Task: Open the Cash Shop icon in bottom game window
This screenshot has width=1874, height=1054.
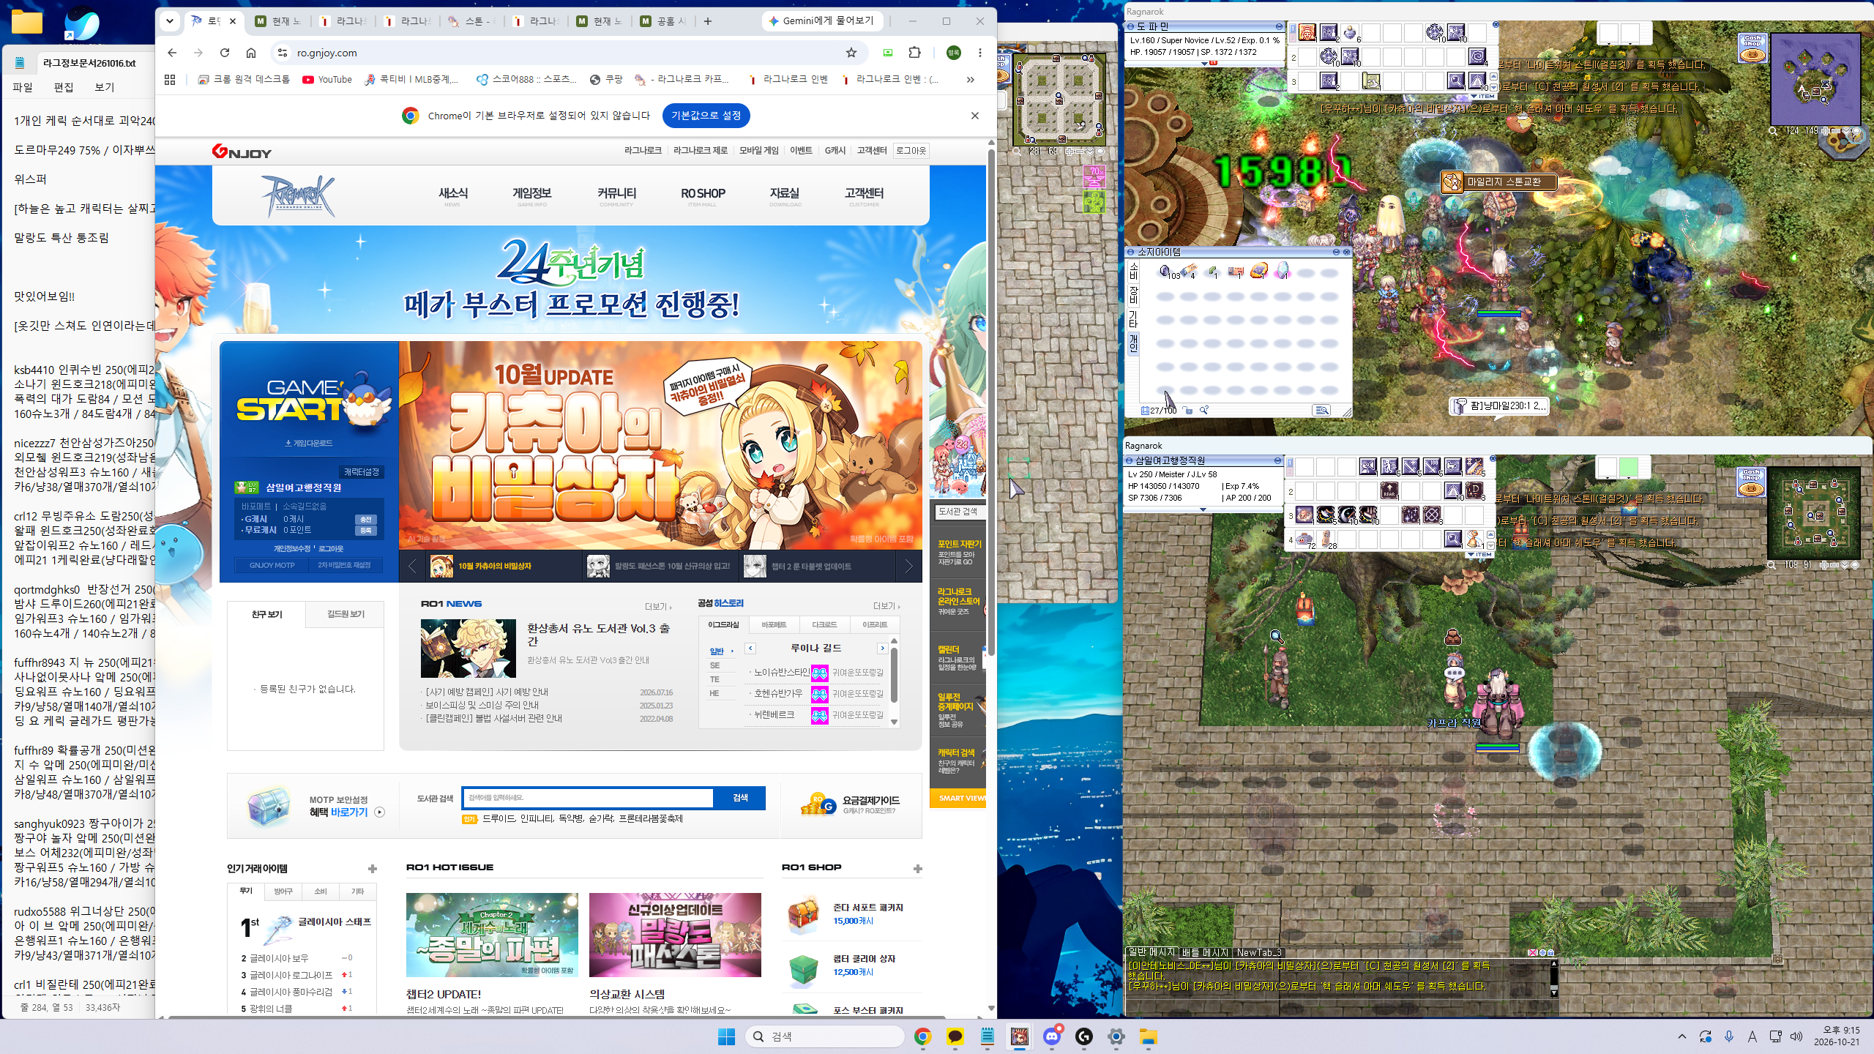Action: point(1751,482)
